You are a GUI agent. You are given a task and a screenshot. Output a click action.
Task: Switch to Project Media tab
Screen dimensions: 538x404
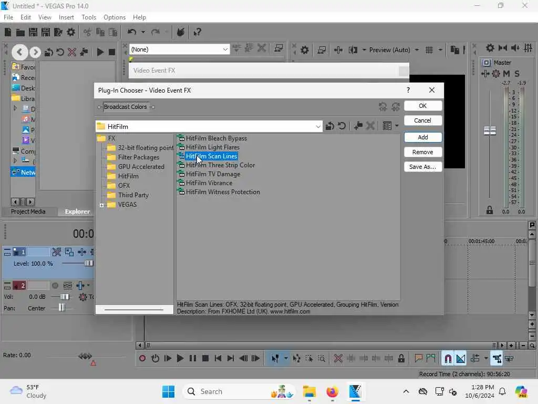(x=28, y=211)
